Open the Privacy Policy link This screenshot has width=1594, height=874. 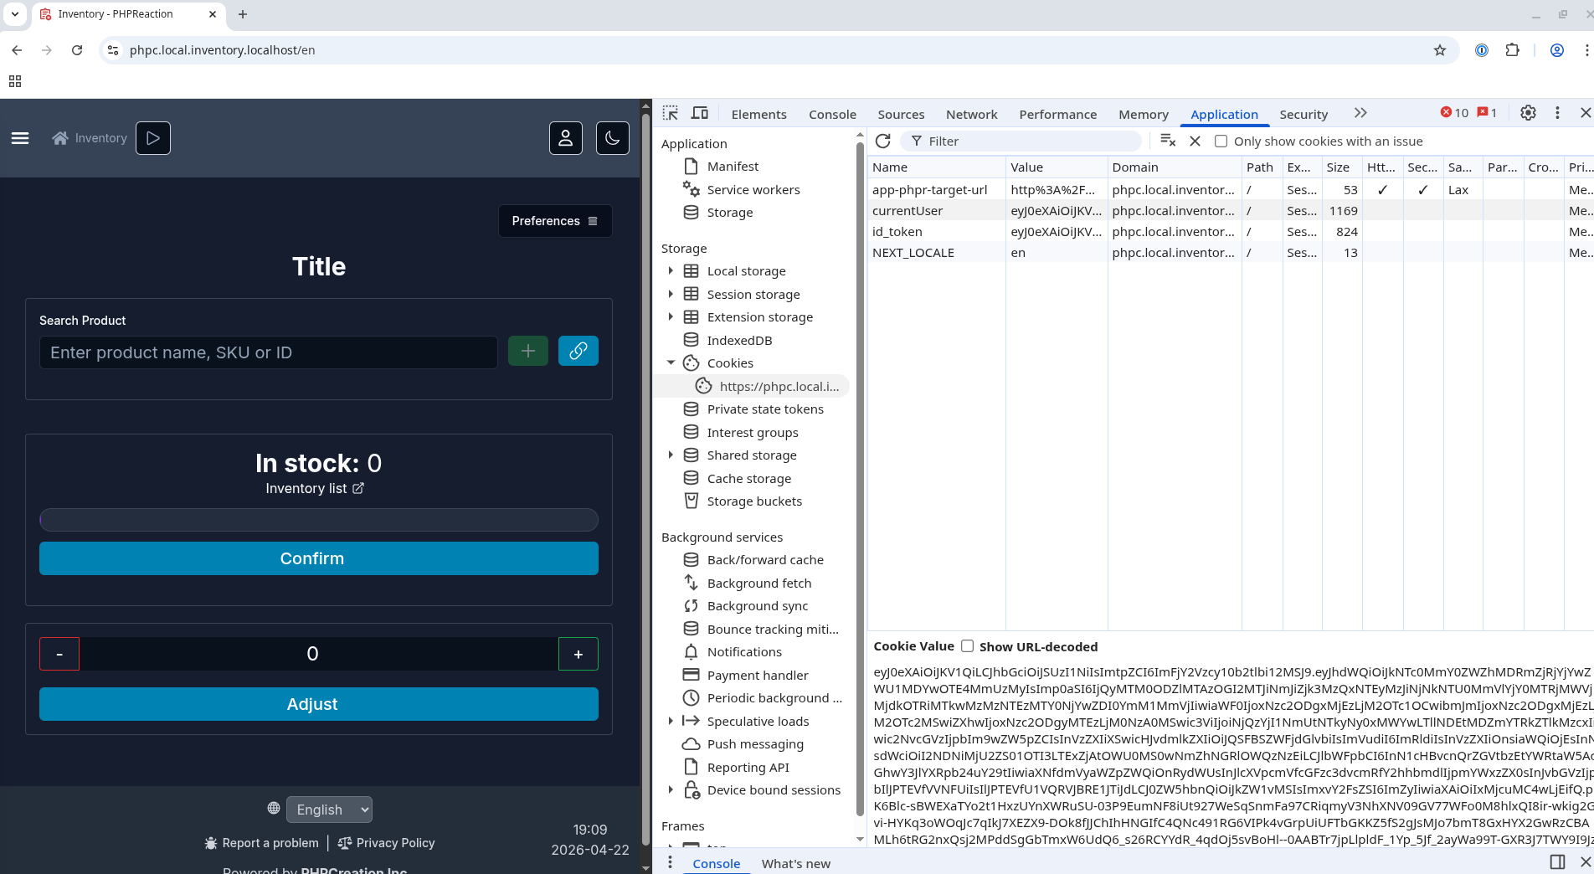pyautogui.click(x=386, y=843)
